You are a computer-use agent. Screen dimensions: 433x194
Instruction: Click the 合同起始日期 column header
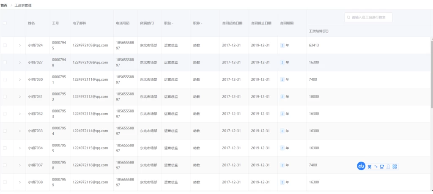pos(232,23)
